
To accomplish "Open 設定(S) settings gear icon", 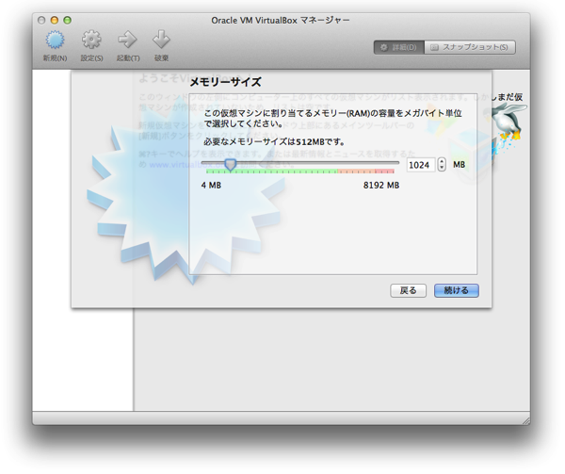I will [91, 41].
